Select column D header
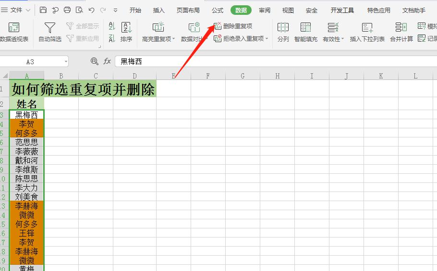437x271 pixels. [x=134, y=76]
